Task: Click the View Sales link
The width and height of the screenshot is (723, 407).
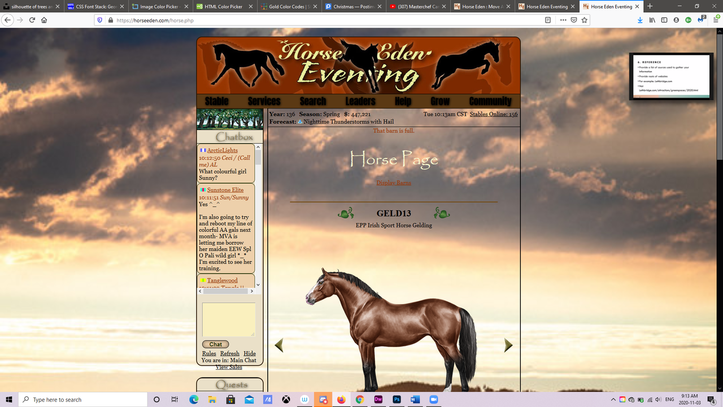Action: coord(229,367)
